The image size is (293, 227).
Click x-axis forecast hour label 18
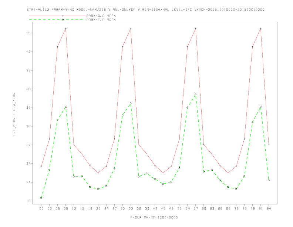click(90, 208)
